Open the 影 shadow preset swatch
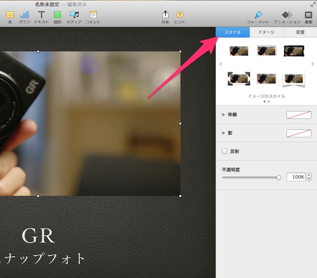The width and height of the screenshot is (317, 278). 299,133
